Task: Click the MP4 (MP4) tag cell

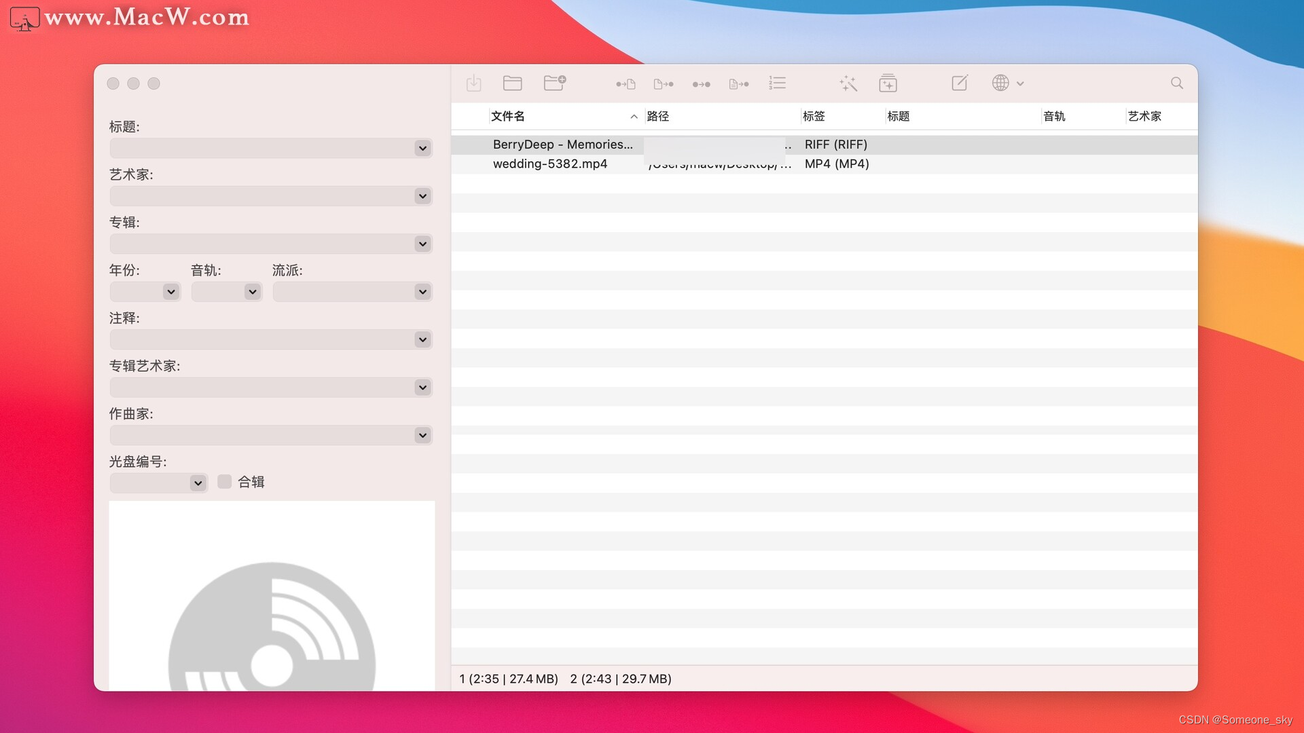Action: point(837,164)
